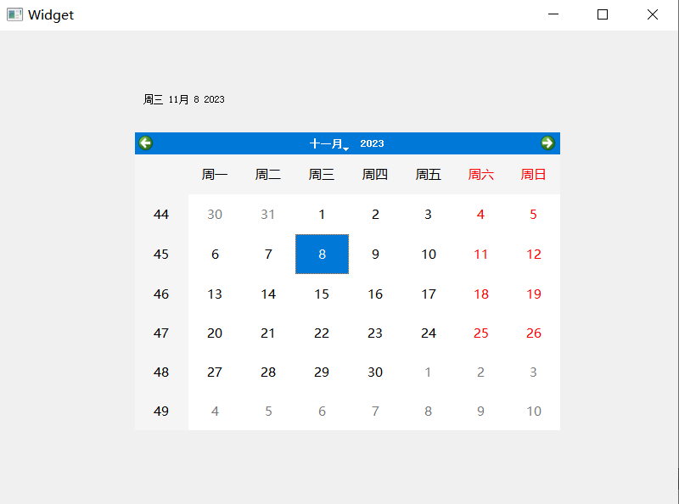
Task: Select November 22
Action: tap(322, 333)
